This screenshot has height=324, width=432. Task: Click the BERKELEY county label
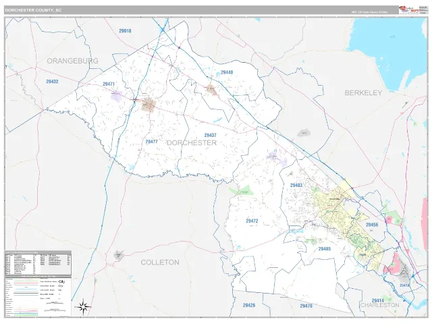coord(363,93)
